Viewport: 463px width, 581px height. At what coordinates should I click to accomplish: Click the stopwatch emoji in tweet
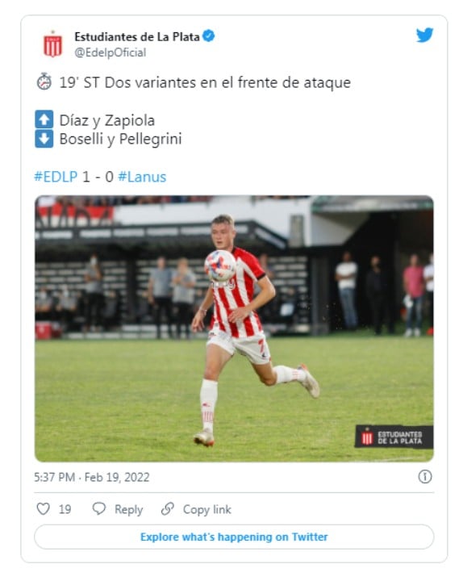click(x=44, y=82)
